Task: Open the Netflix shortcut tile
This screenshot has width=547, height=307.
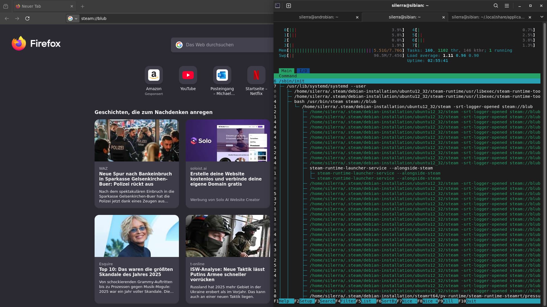Action: pos(256,75)
